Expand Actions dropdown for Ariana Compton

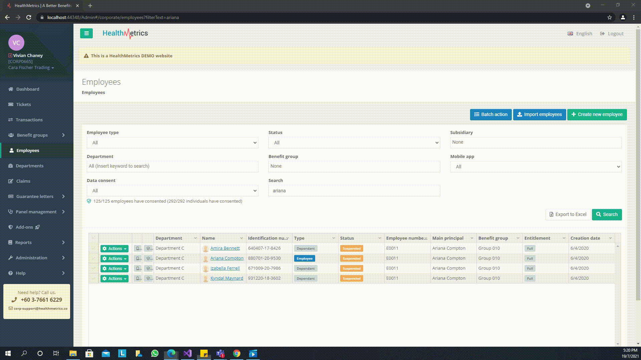click(115, 259)
